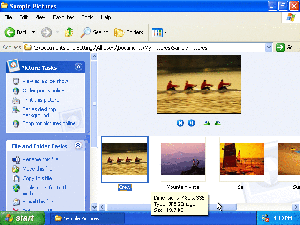The image size is (300, 225).
Task: Expand the Address bar dropdown
Action: [269, 47]
